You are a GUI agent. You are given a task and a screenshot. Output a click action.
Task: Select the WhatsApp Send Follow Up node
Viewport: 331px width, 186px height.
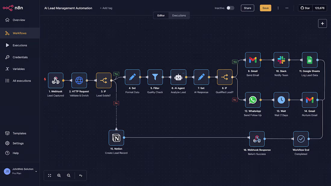coord(253,100)
